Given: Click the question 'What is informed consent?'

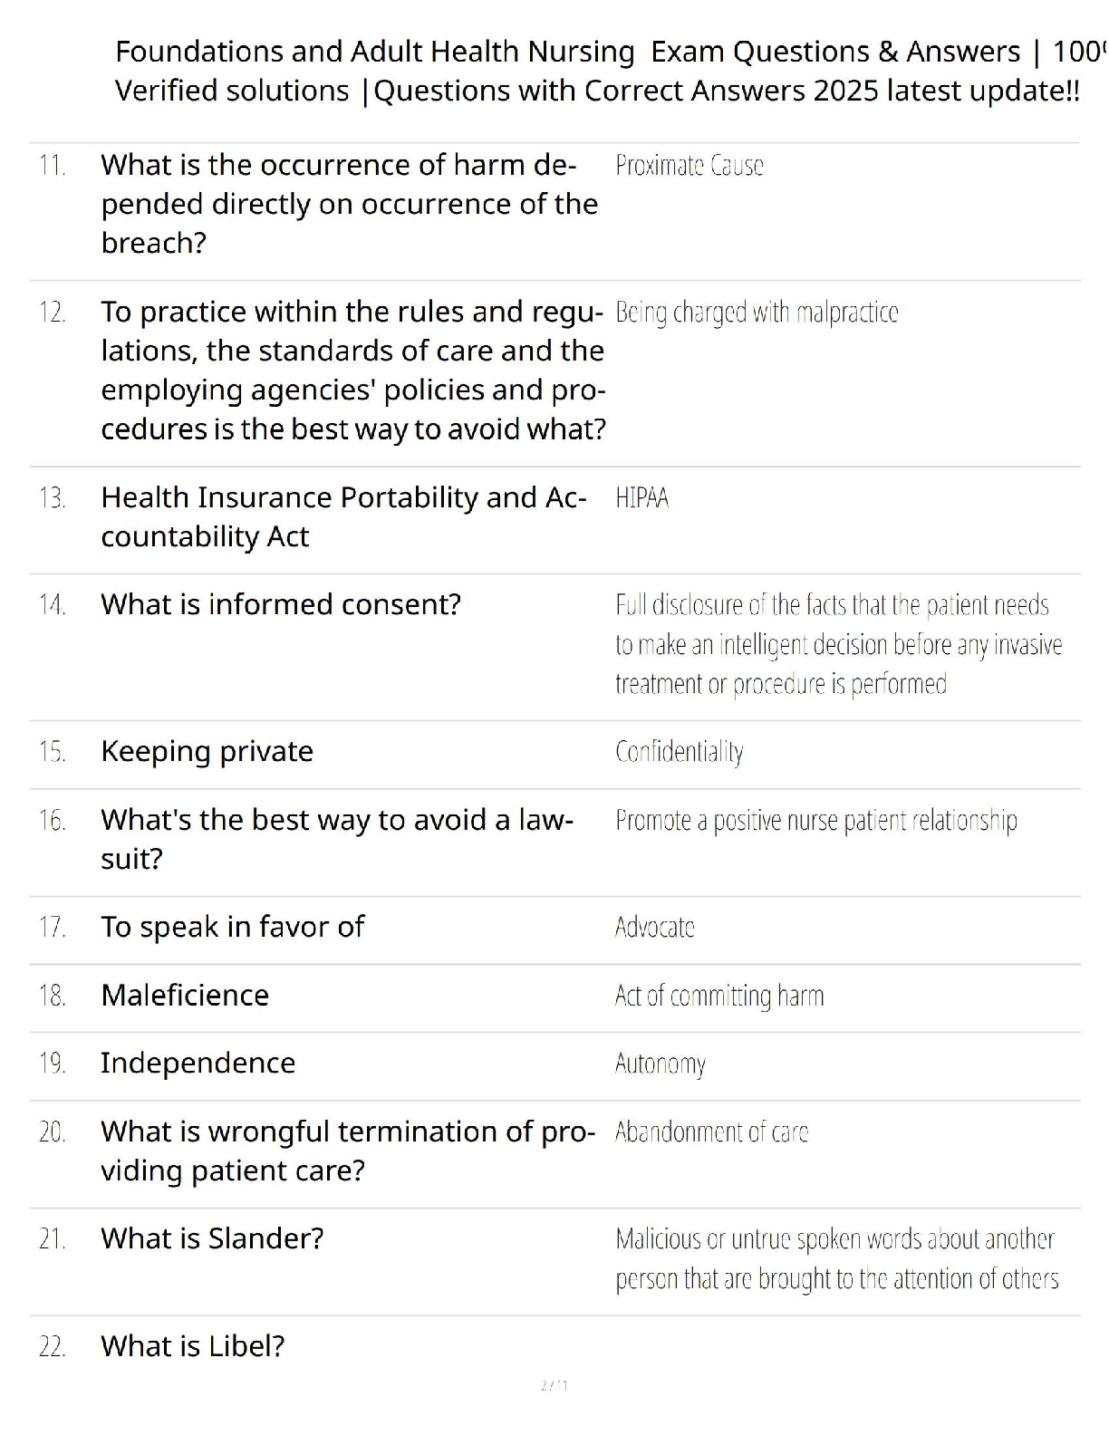Looking at the screenshot, I should pyautogui.click(x=281, y=604).
